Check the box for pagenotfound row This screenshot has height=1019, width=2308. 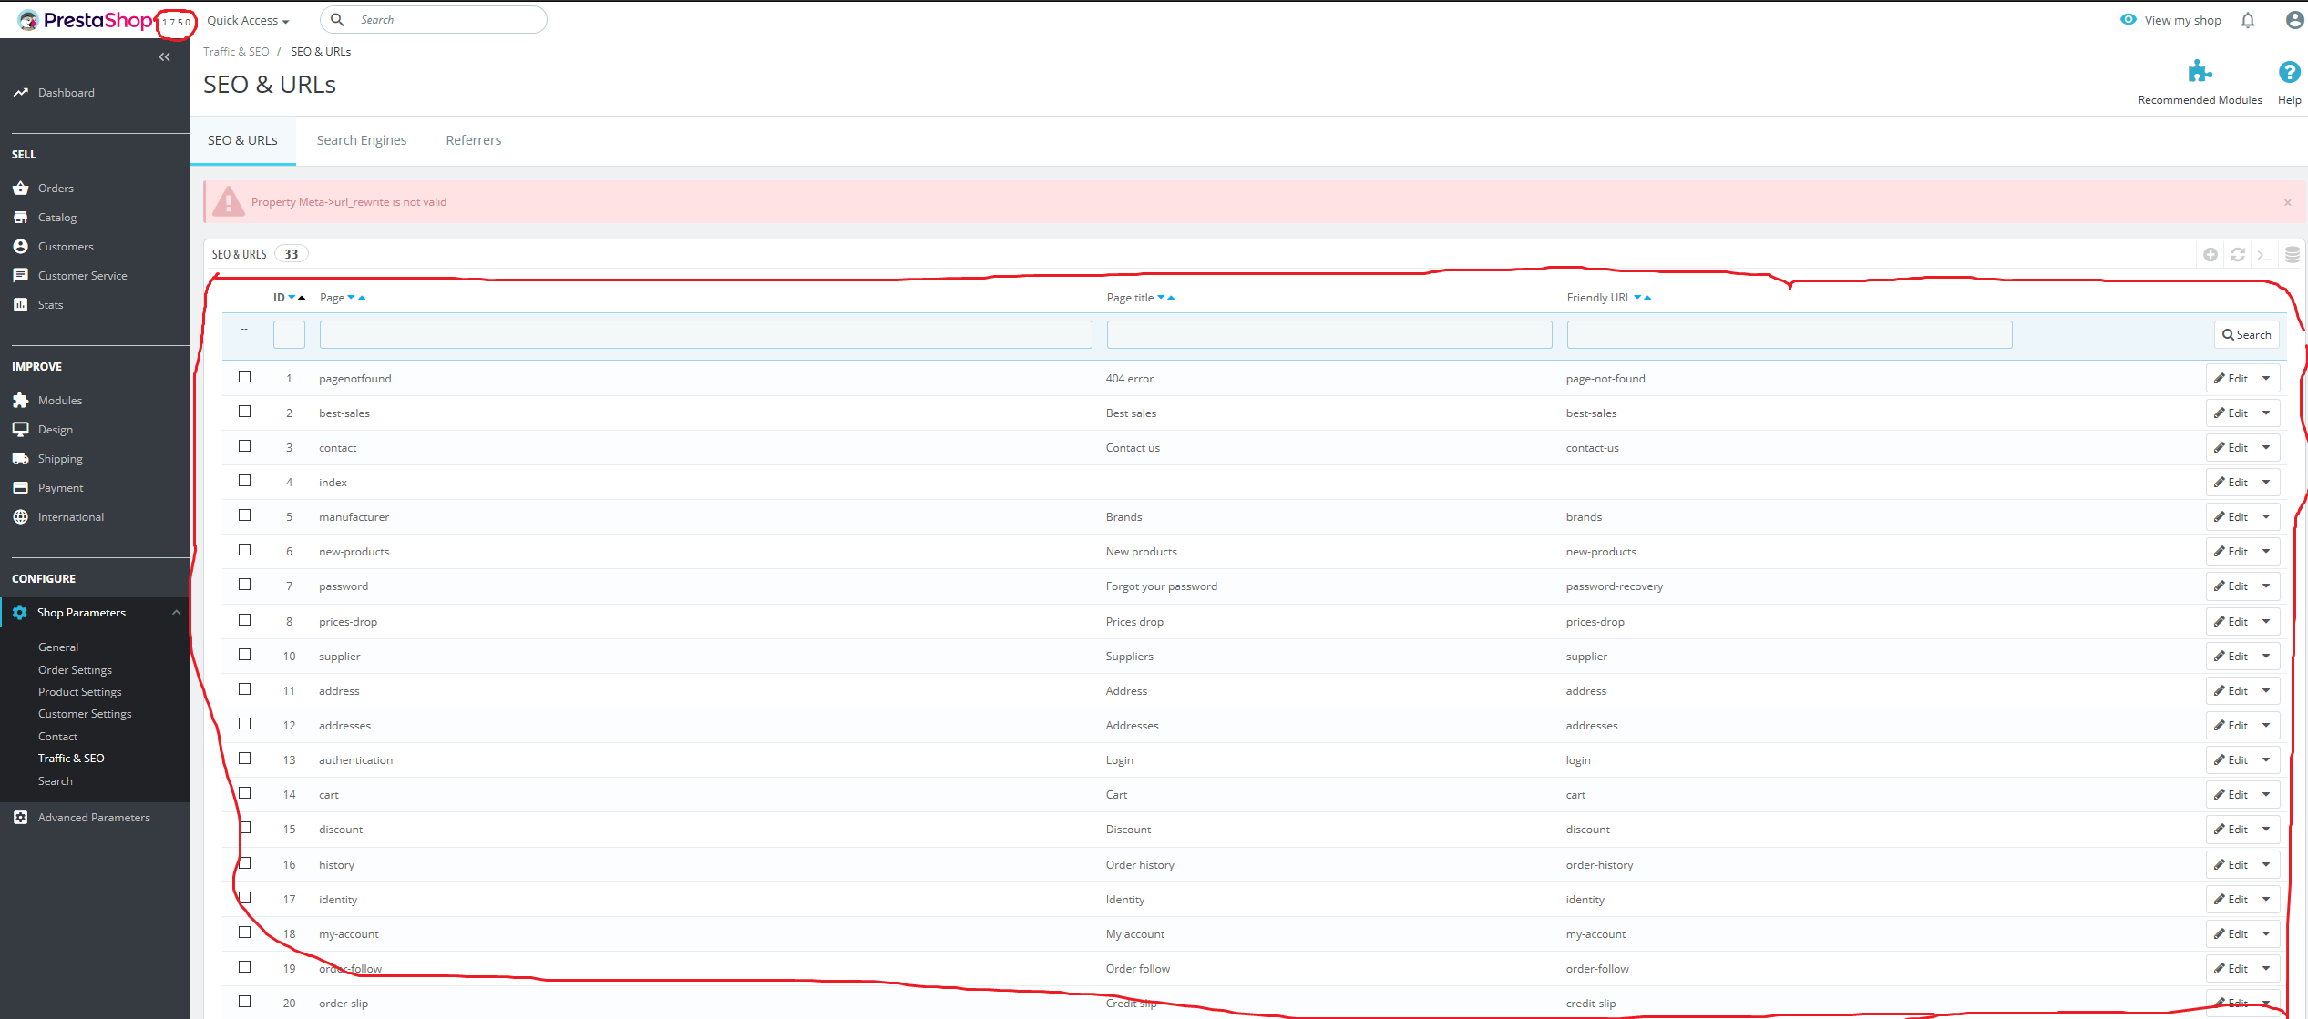[244, 377]
